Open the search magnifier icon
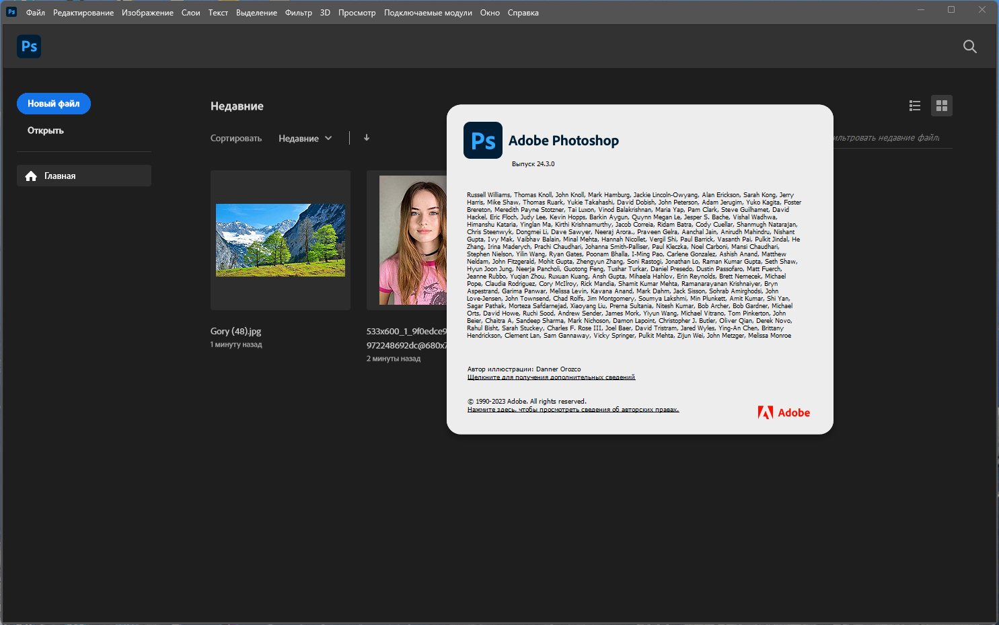 (969, 46)
